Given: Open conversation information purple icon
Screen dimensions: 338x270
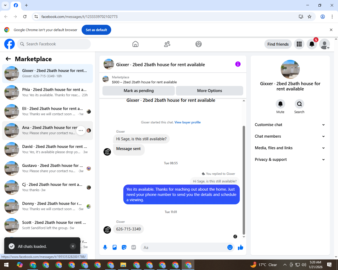Looking at the screenshot, I should [238, 64].
